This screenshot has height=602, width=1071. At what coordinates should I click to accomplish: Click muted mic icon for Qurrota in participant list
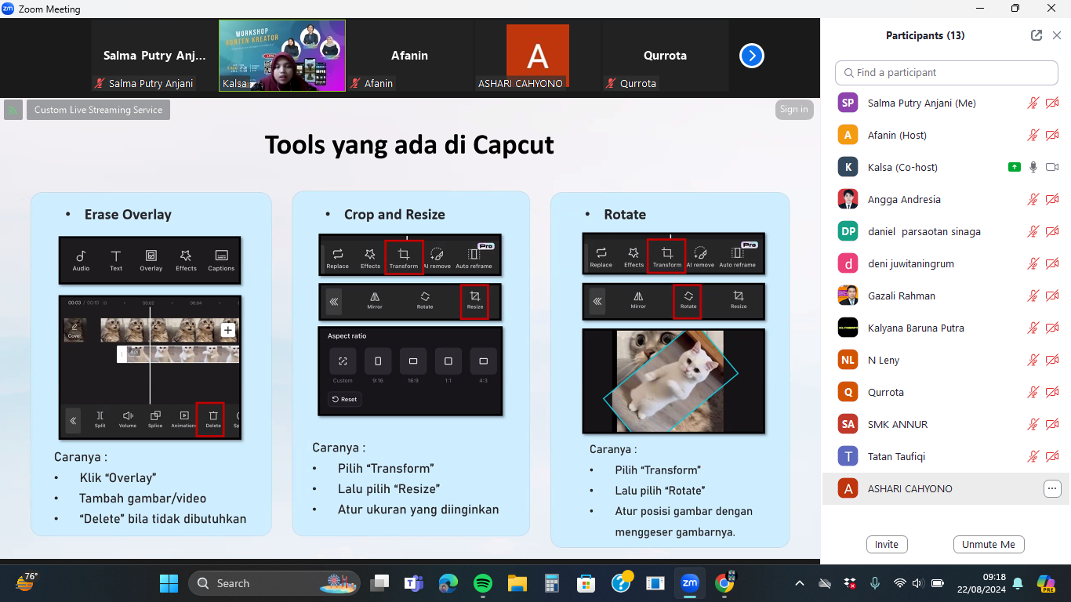pyautogui.click(x=1033, y=392)
